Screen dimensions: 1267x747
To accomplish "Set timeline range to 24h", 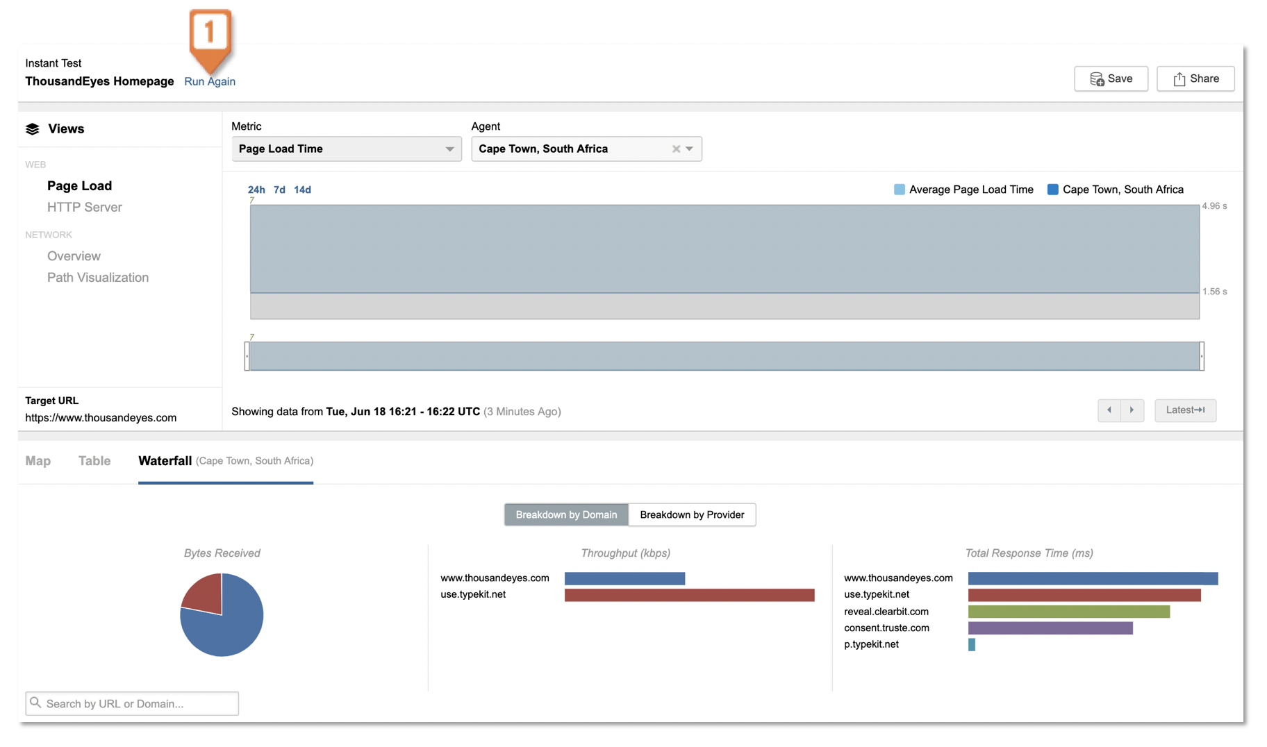I will [x=256, y=190].
